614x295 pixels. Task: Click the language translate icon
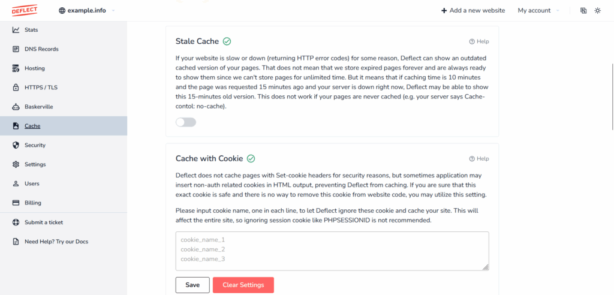point(583,11)
